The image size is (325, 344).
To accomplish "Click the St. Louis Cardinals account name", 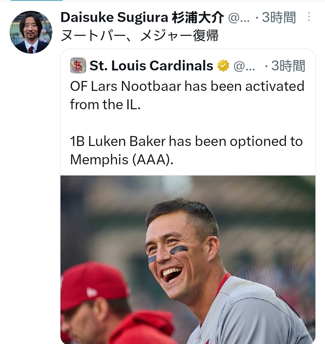I will point(151,66).
